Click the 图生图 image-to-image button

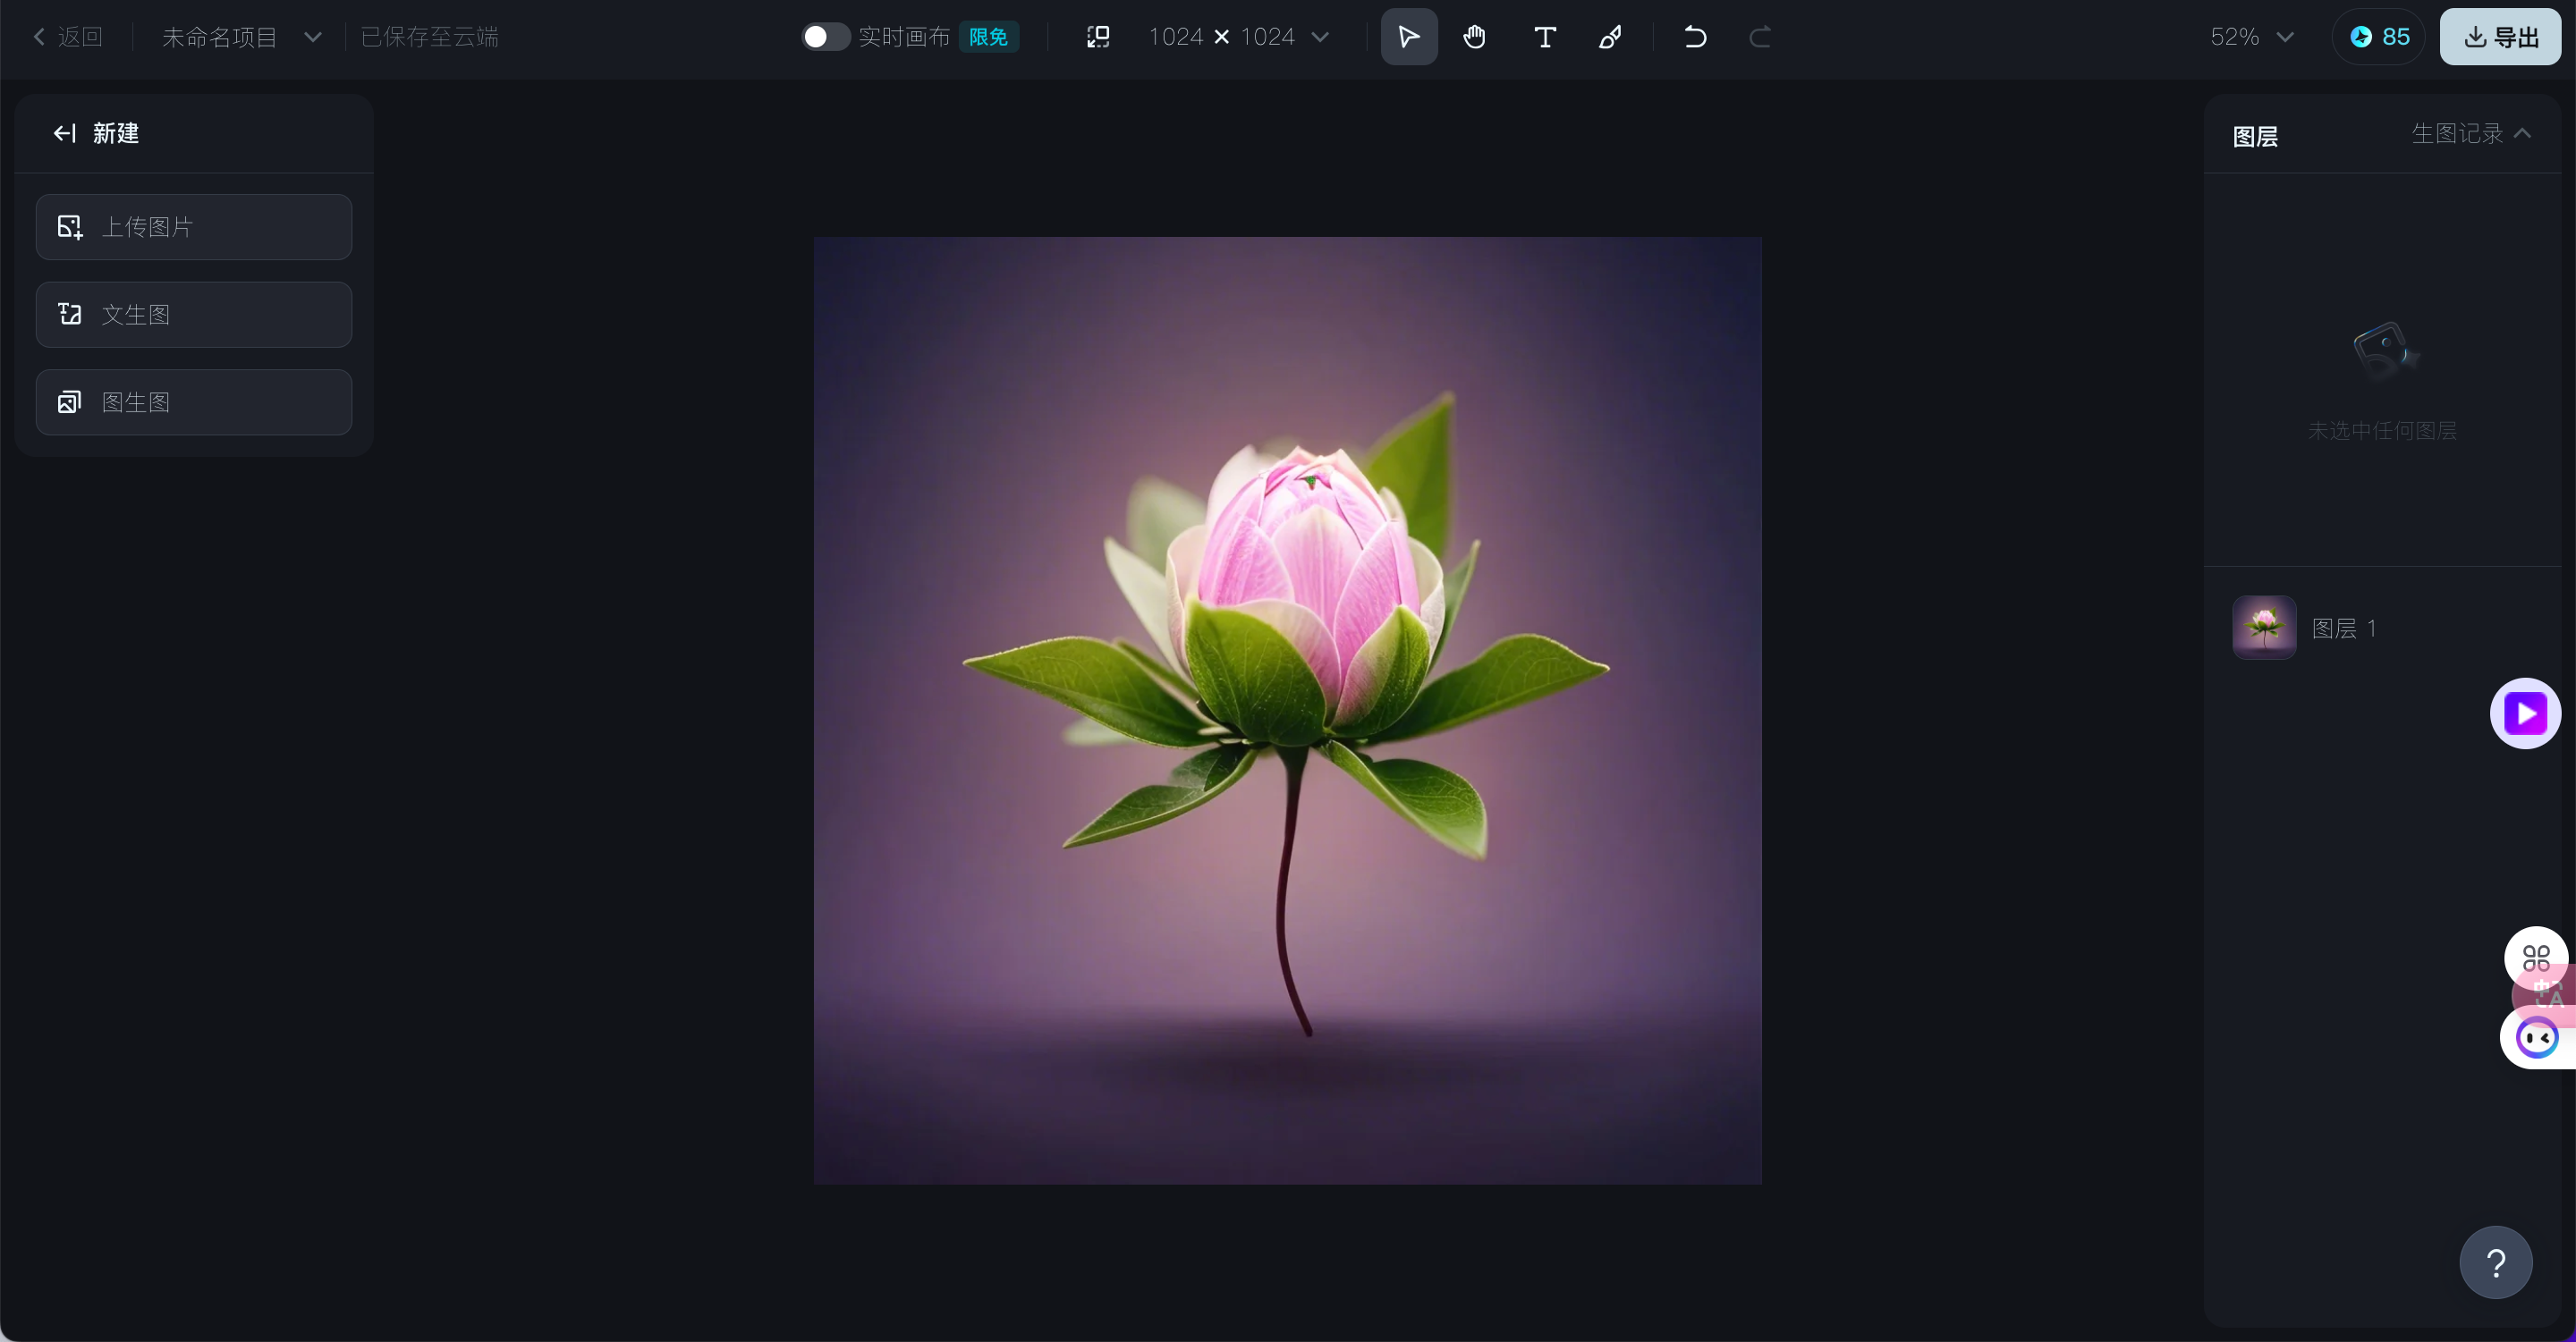click(x=194, y=402)
